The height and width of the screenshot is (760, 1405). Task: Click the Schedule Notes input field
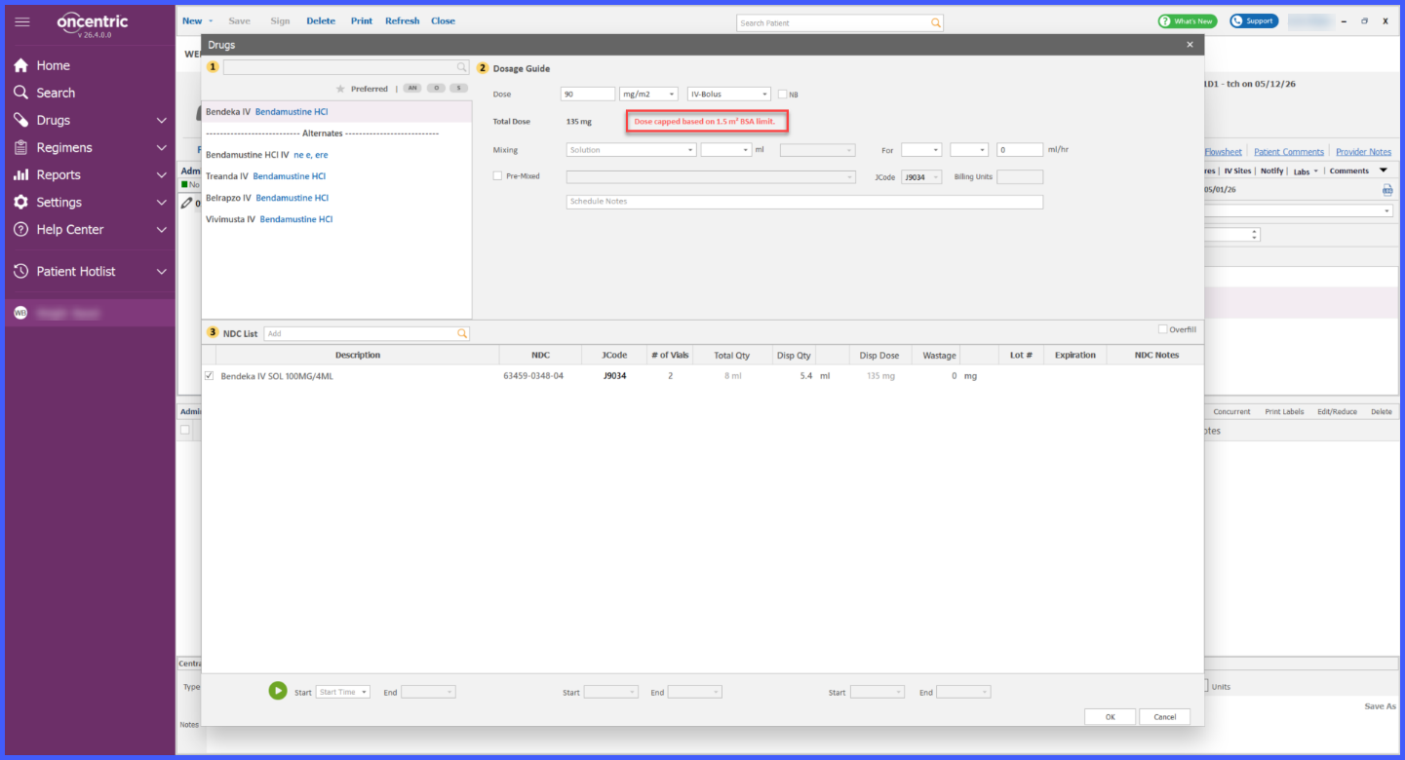(804, 202)
